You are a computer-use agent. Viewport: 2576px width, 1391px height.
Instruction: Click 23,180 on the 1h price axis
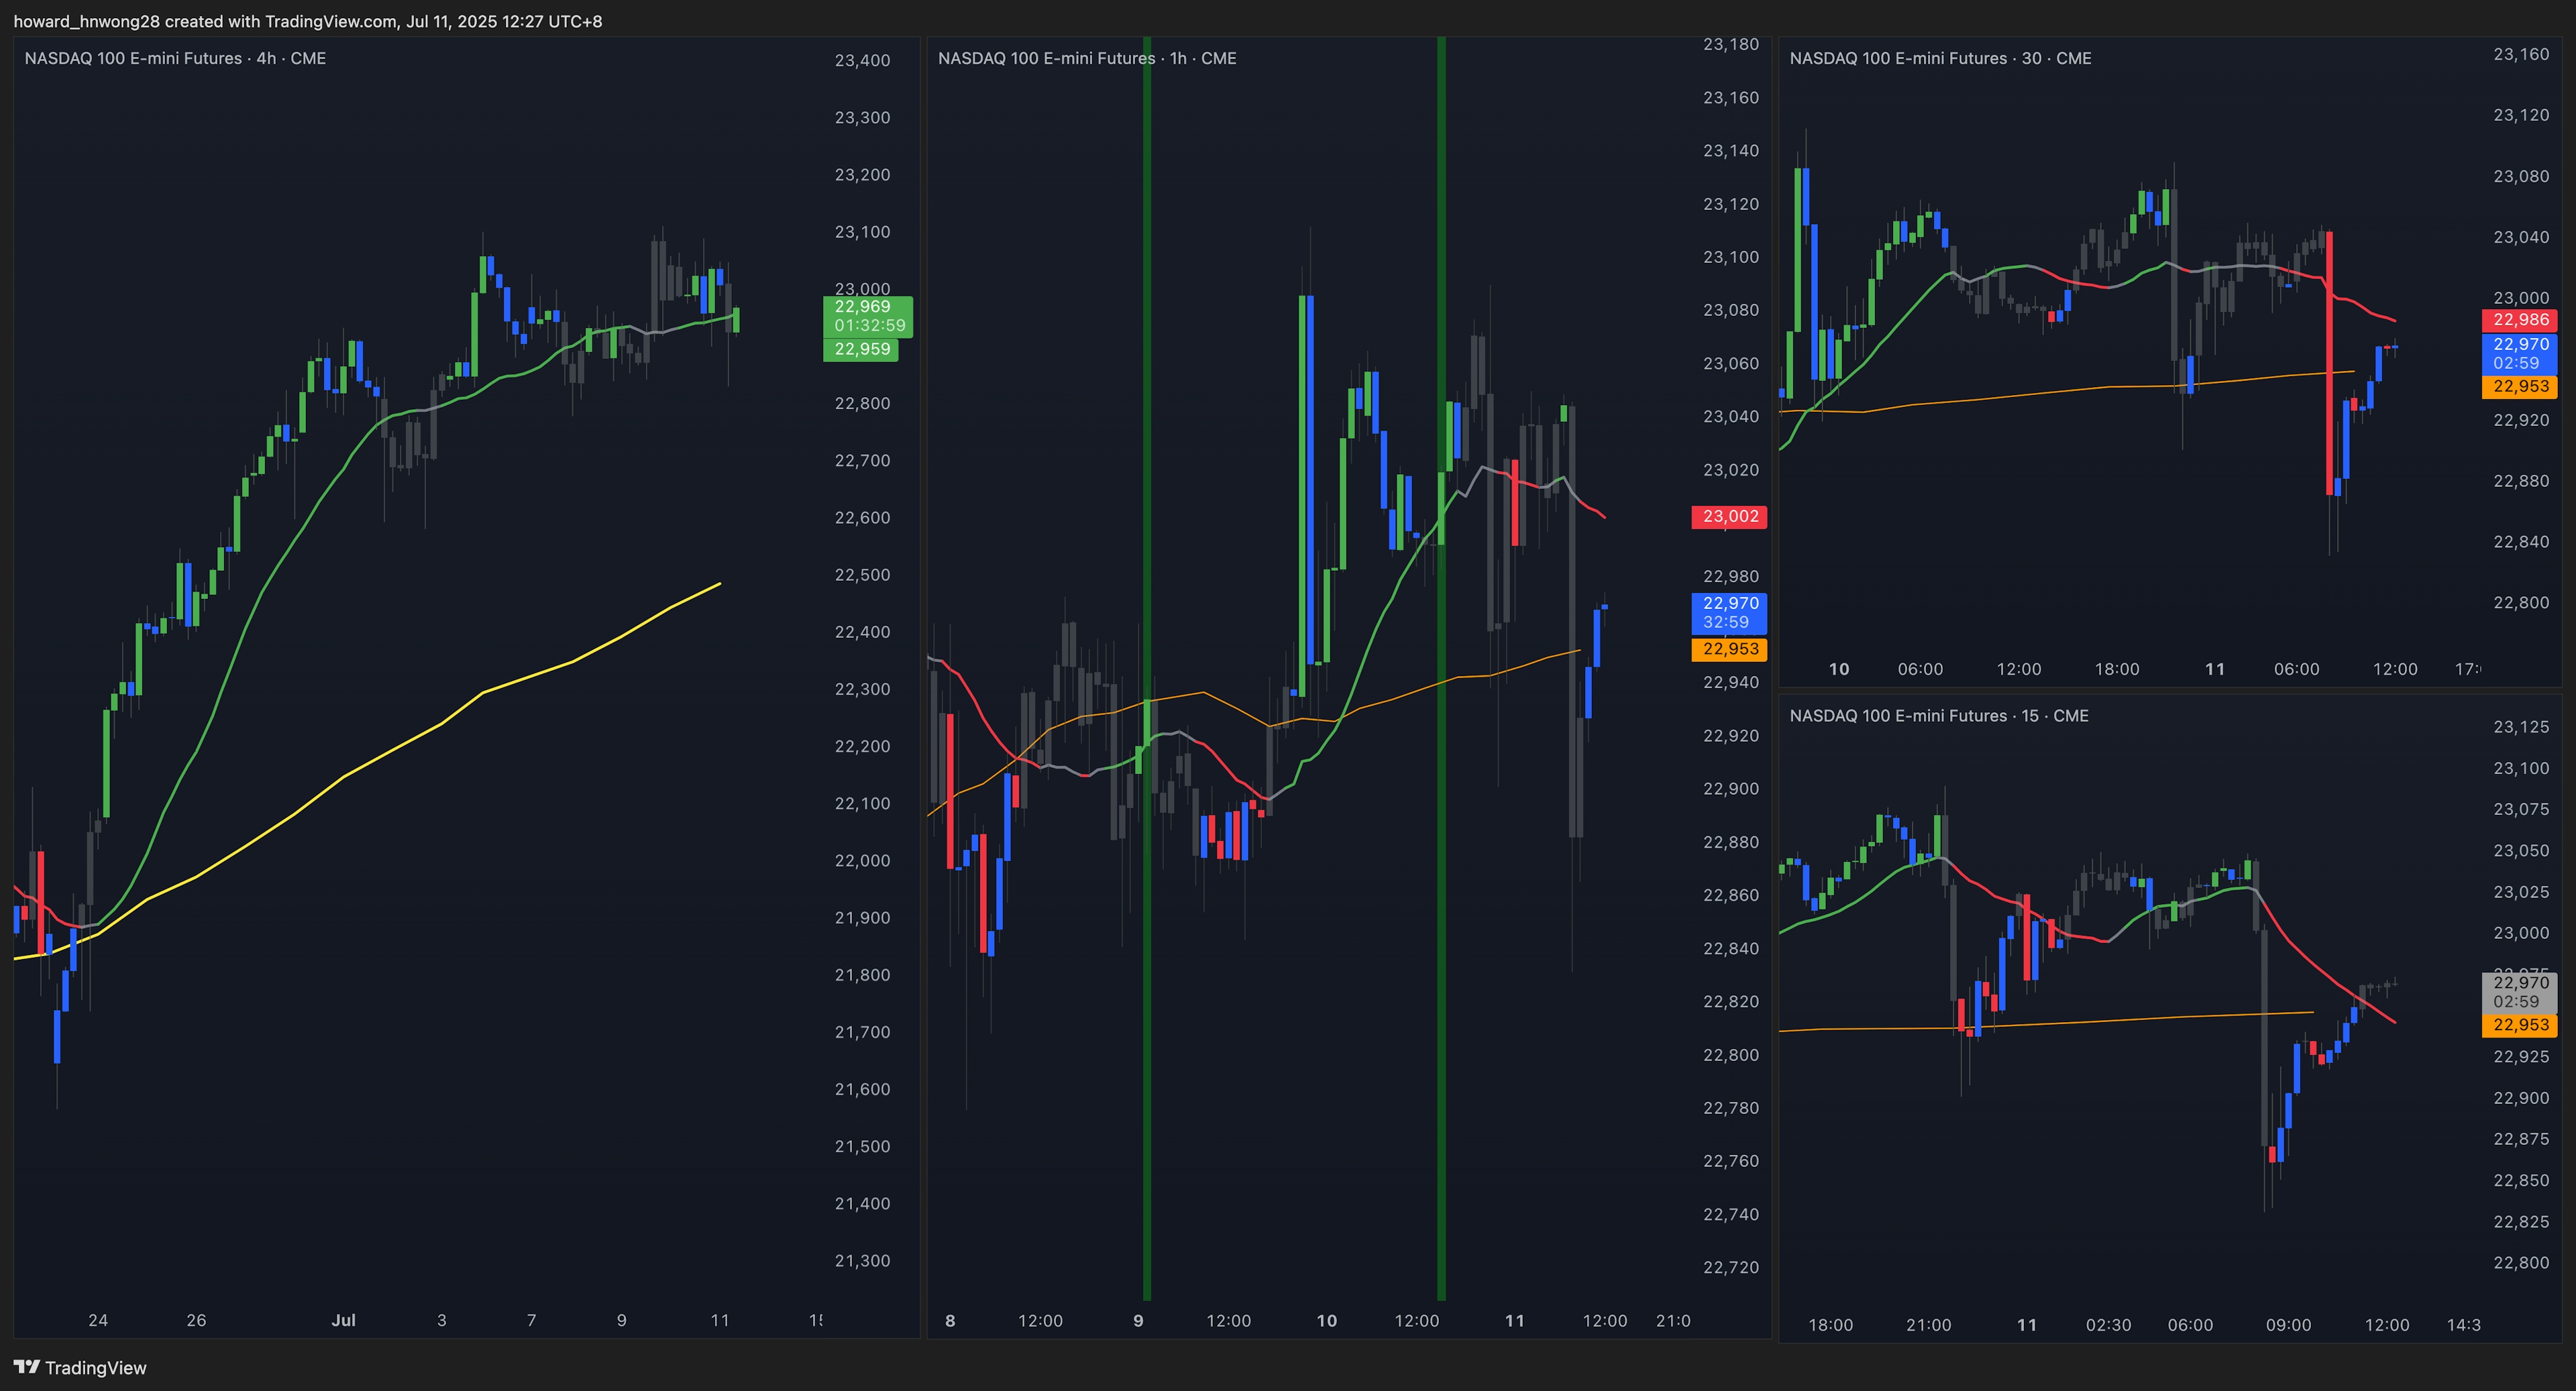coord(1730,44)
